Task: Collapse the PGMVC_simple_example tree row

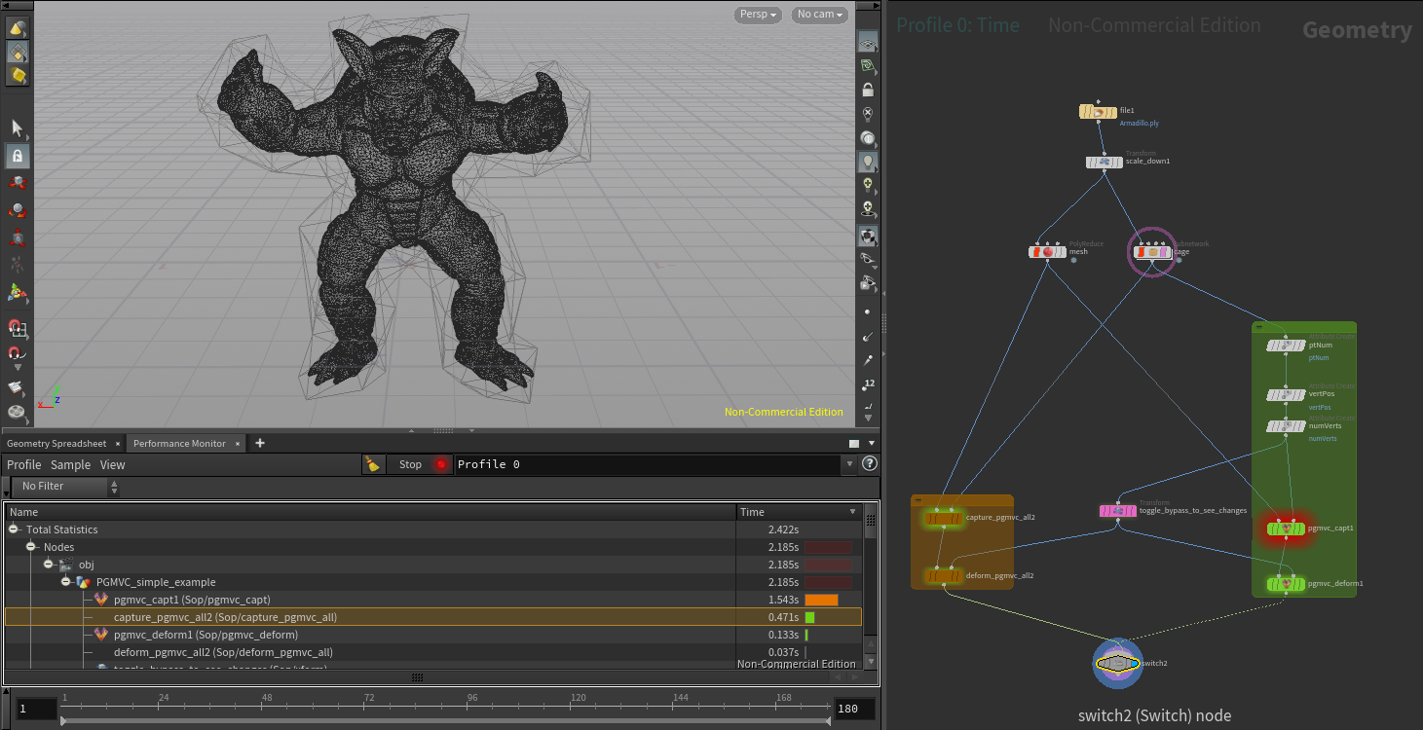Action: pyautogui.click(x=66, y=582)
